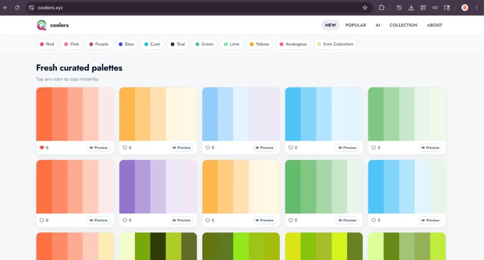Preview the orange palette in second row
This screenshot has height=260, width=484.
(264, 220)
